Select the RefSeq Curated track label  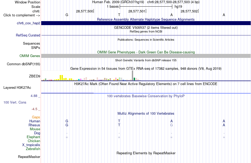pyautogui.click(x=28, y=35)
